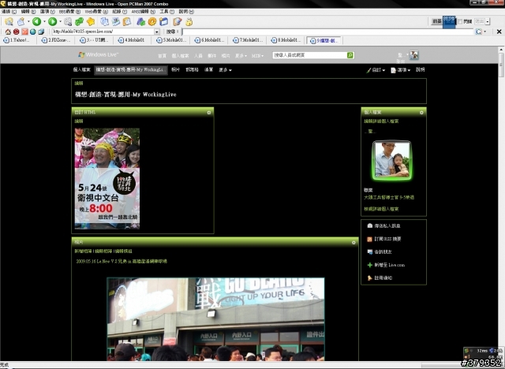Click the stadium entrance album photo
Screen dimensions: 505x369
point(215,319)
